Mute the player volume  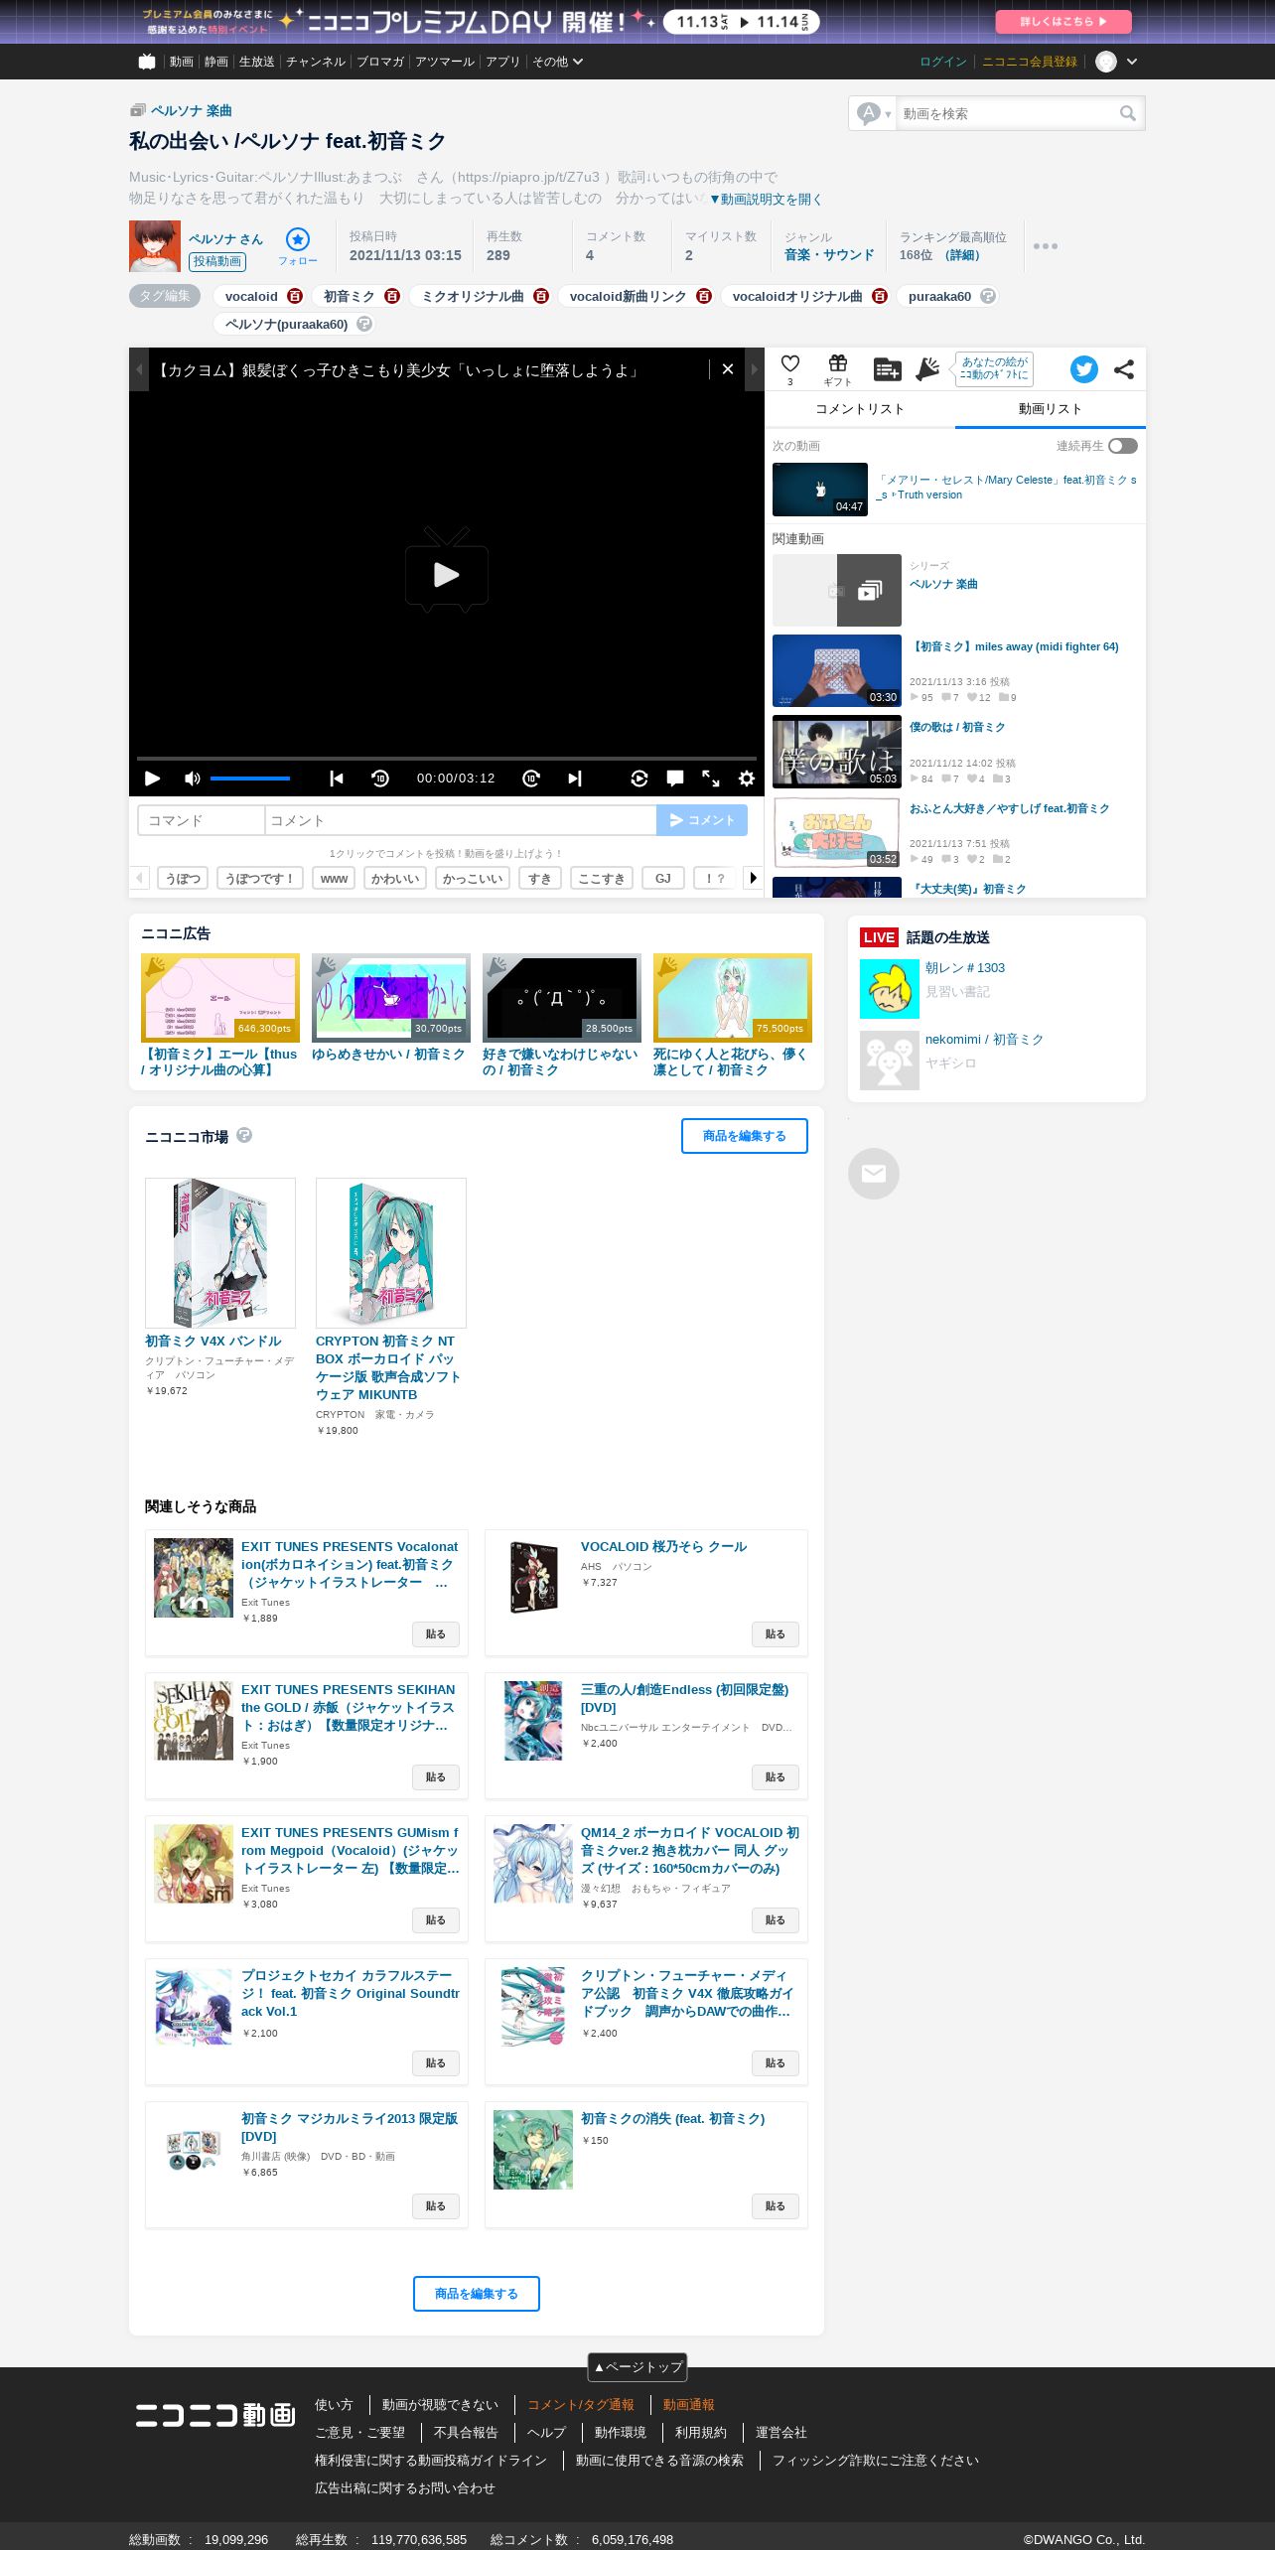(193, 779)
